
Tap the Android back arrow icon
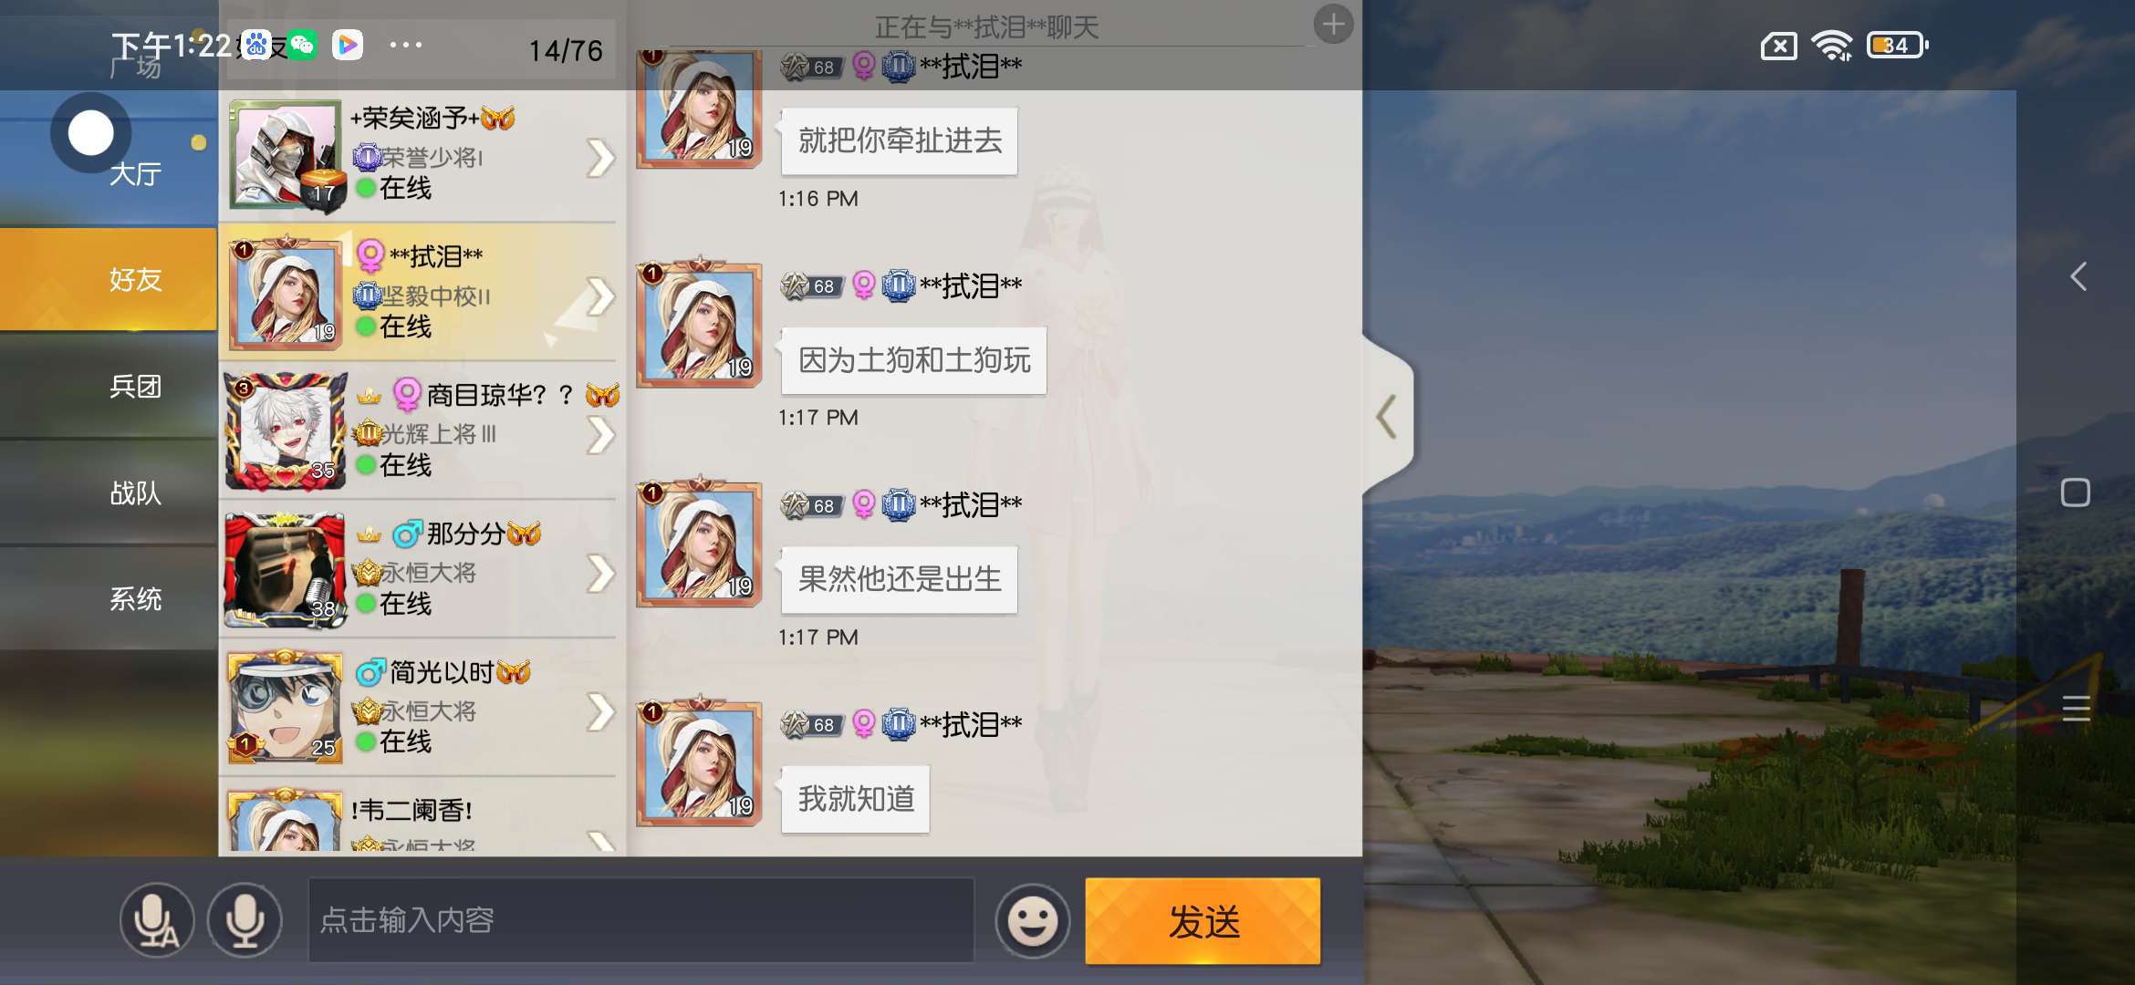pos(2078,276)
